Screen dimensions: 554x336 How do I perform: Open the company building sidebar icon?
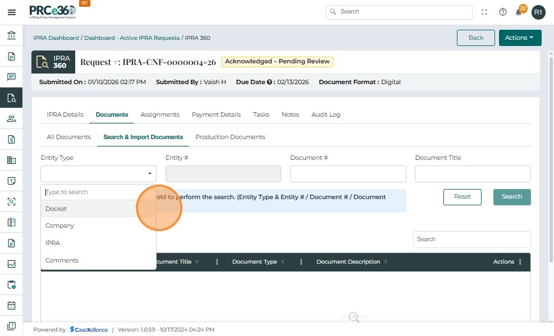pyautogui.click(x=11, y=160)
